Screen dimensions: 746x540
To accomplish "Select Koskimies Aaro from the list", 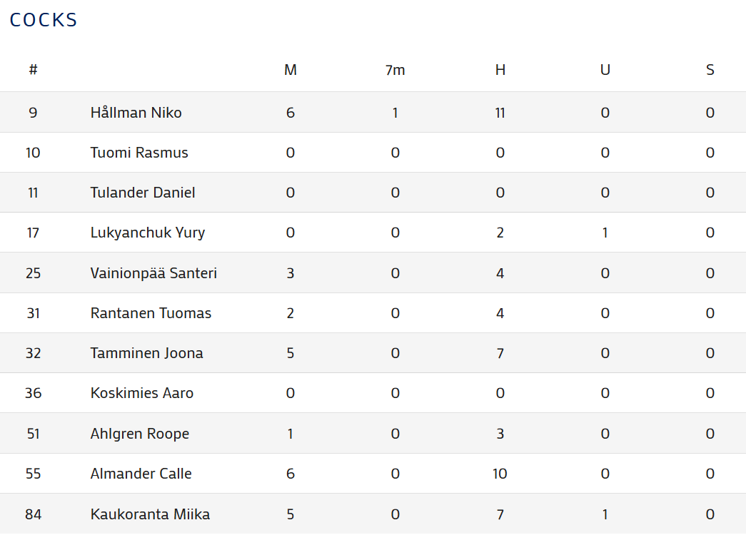I will click(142, 393).
